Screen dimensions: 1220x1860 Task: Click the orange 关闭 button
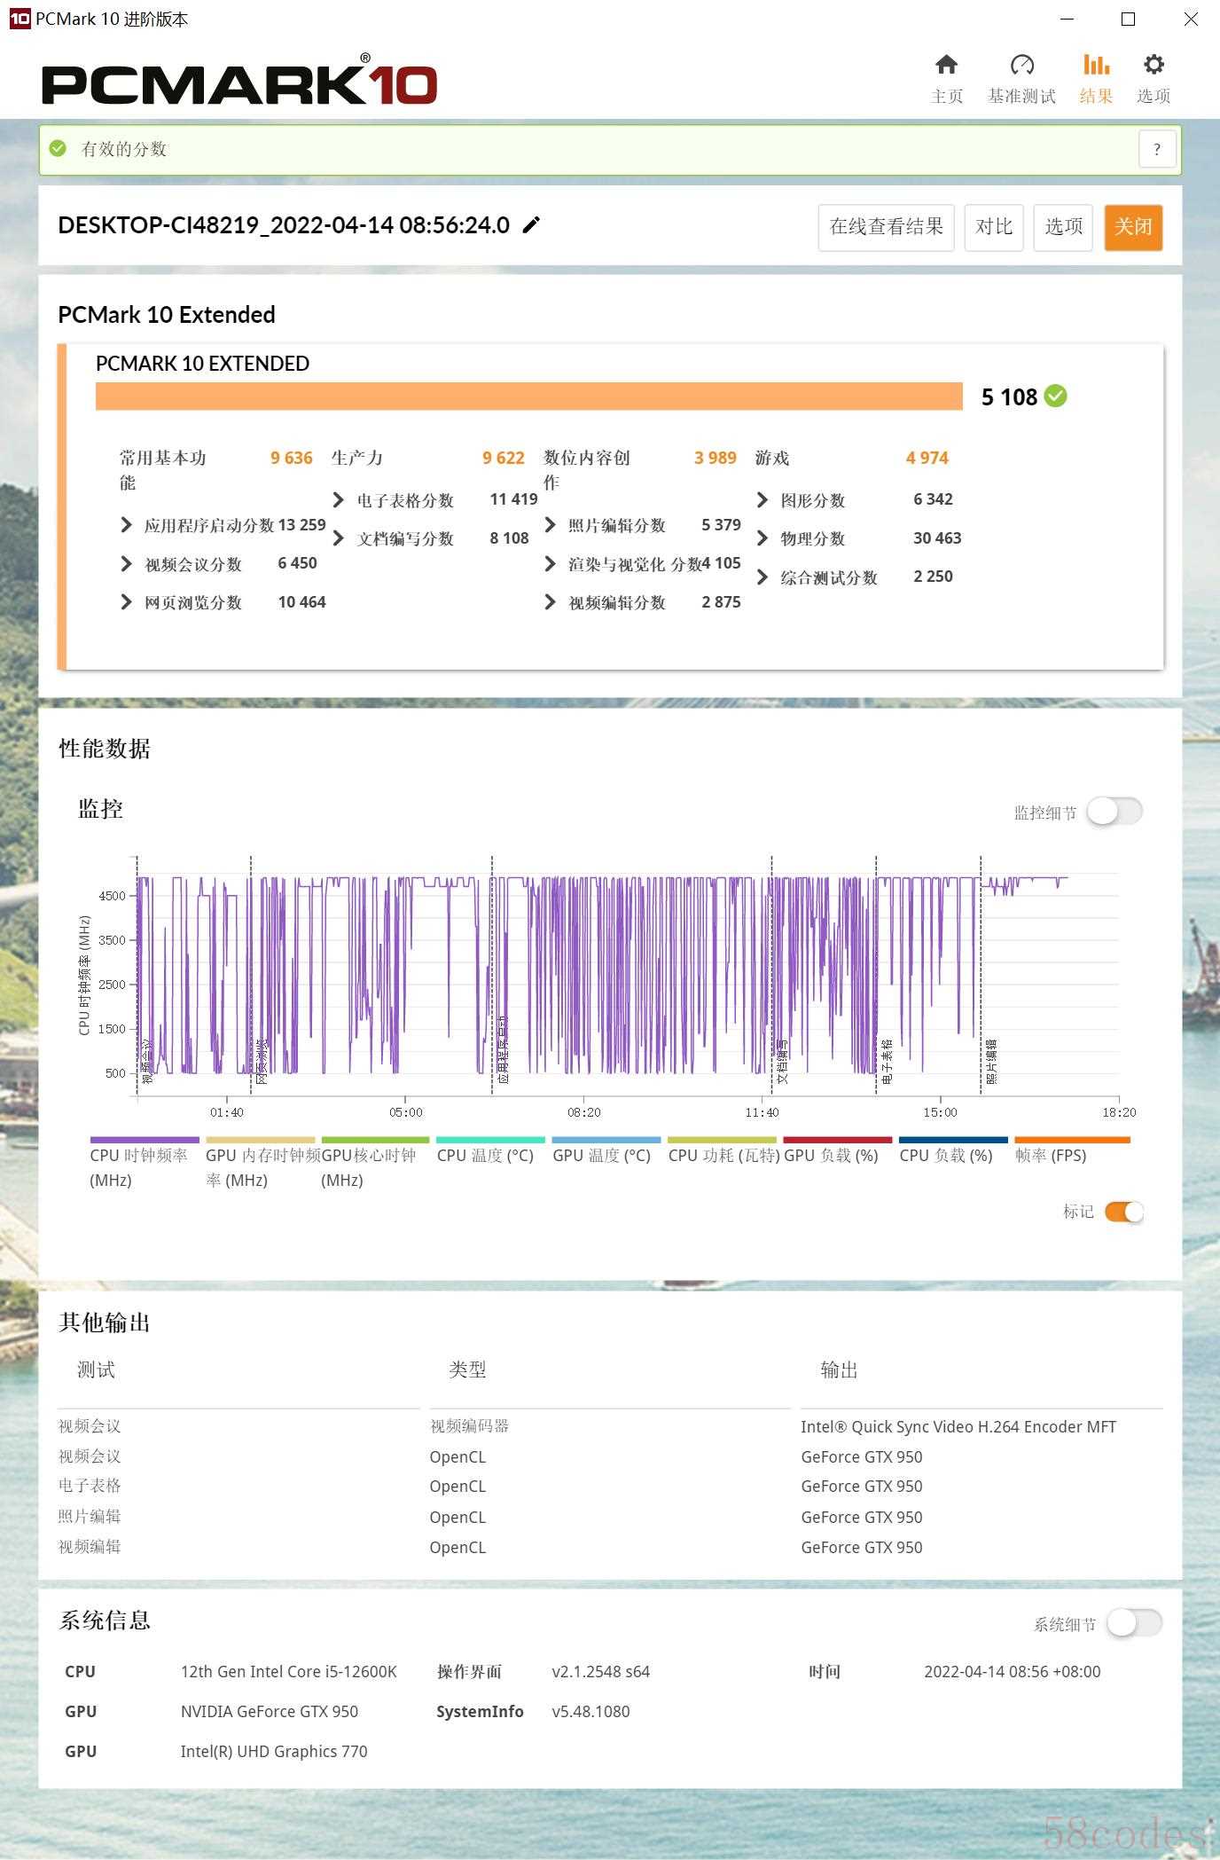1133,227
